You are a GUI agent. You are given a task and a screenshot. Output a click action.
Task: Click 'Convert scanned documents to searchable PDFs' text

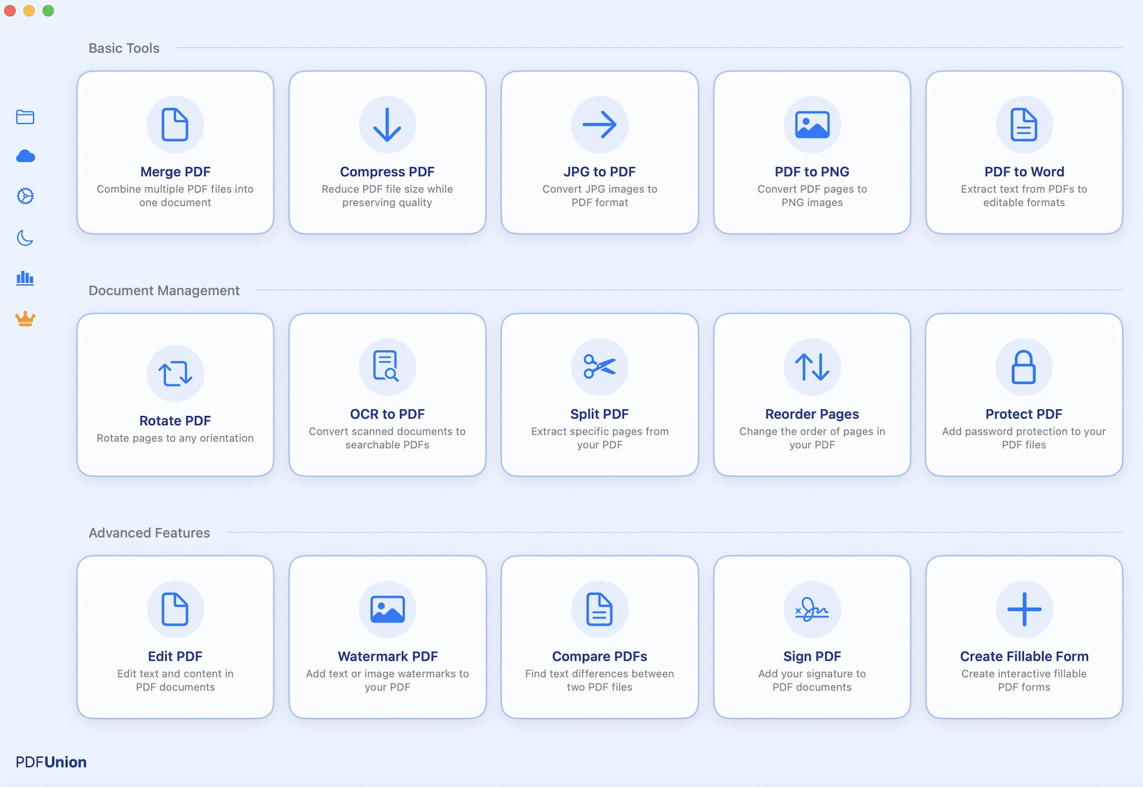click(387, 438)
